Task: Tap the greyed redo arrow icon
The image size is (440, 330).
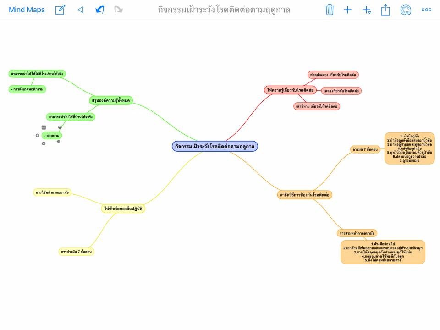Action: pyautogui.click(x=118, y=10)
